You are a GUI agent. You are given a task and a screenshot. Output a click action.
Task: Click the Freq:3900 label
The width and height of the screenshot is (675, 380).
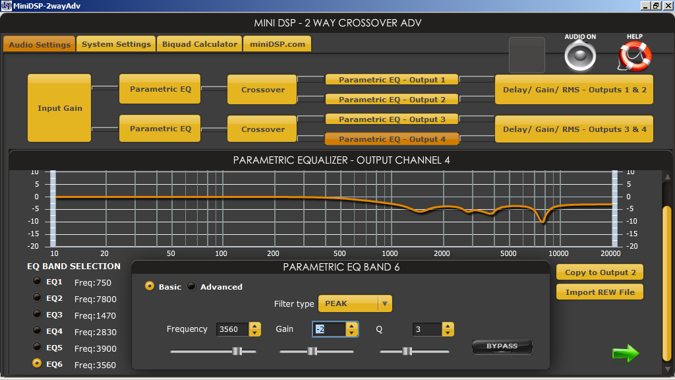pyautogui.click(x=95, y=348)
